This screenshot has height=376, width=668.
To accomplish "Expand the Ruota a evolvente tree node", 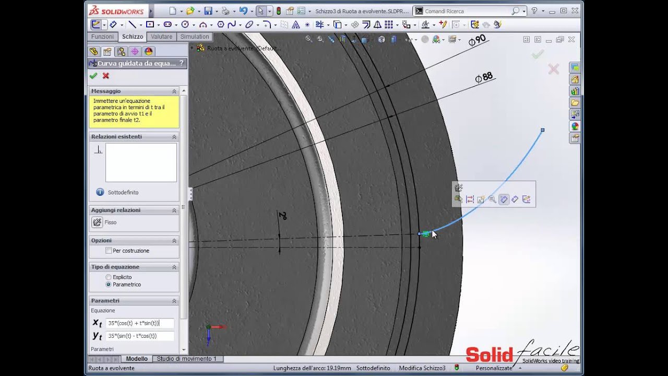I will 192,48.
